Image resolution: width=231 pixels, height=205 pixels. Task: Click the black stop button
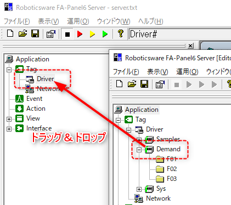pos(67,34)
